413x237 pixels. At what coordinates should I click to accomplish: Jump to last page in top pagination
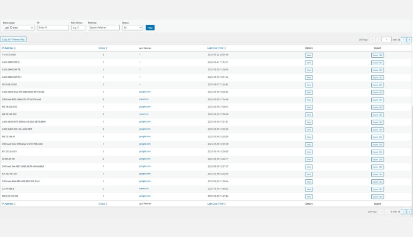click(409, 40)
